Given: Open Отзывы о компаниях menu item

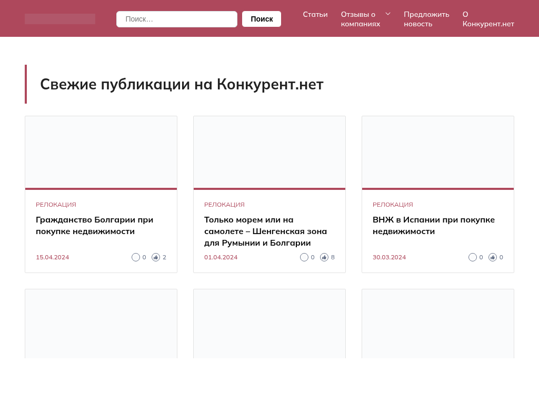Looking at the screenshot, I should [361, 19].
